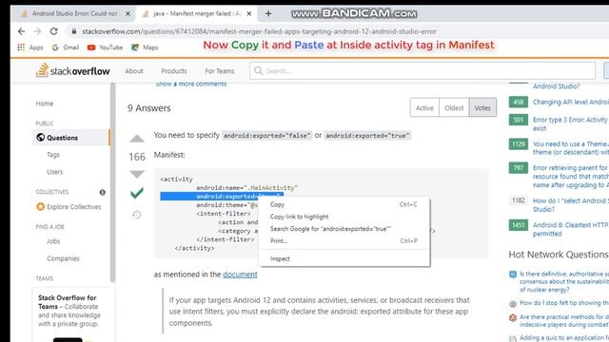This screenshot has width=609, height=342.
Task: Open the answer activity history icon
Action: (x=137, y=215)
